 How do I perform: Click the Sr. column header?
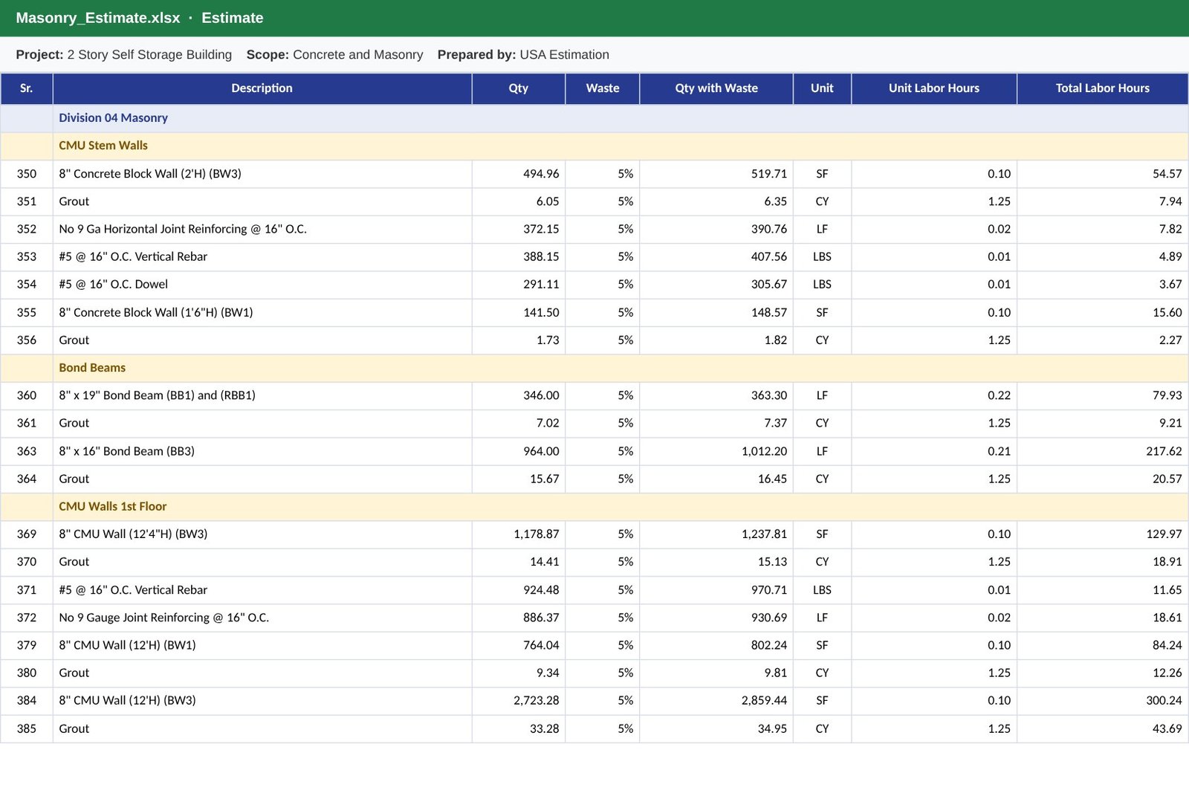[x=27, y=88]
